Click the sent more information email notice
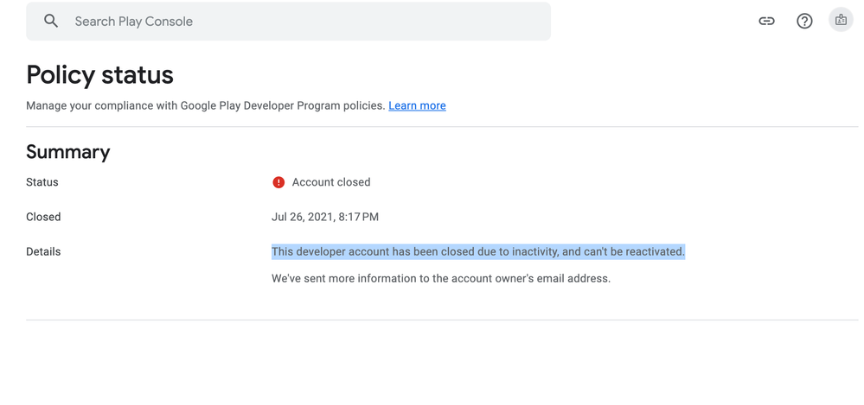This screenshot has width=864, height=405. click(x=441, y=278)
